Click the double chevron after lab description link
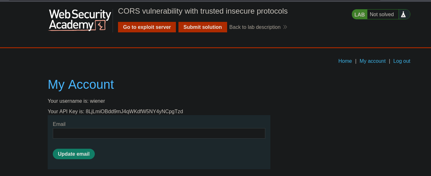 coord(285,27)
